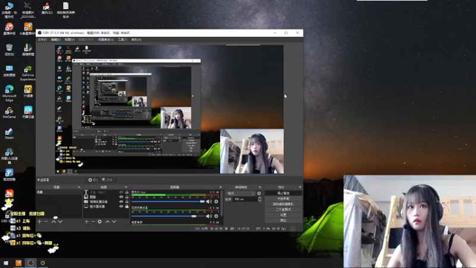Open the 编辑(E) menu in OBS
The height and width of the screenshot is (268, 476).
click(55, 40)
